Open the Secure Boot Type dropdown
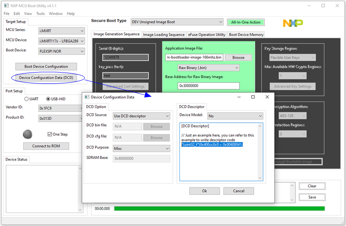 point(177,22)
